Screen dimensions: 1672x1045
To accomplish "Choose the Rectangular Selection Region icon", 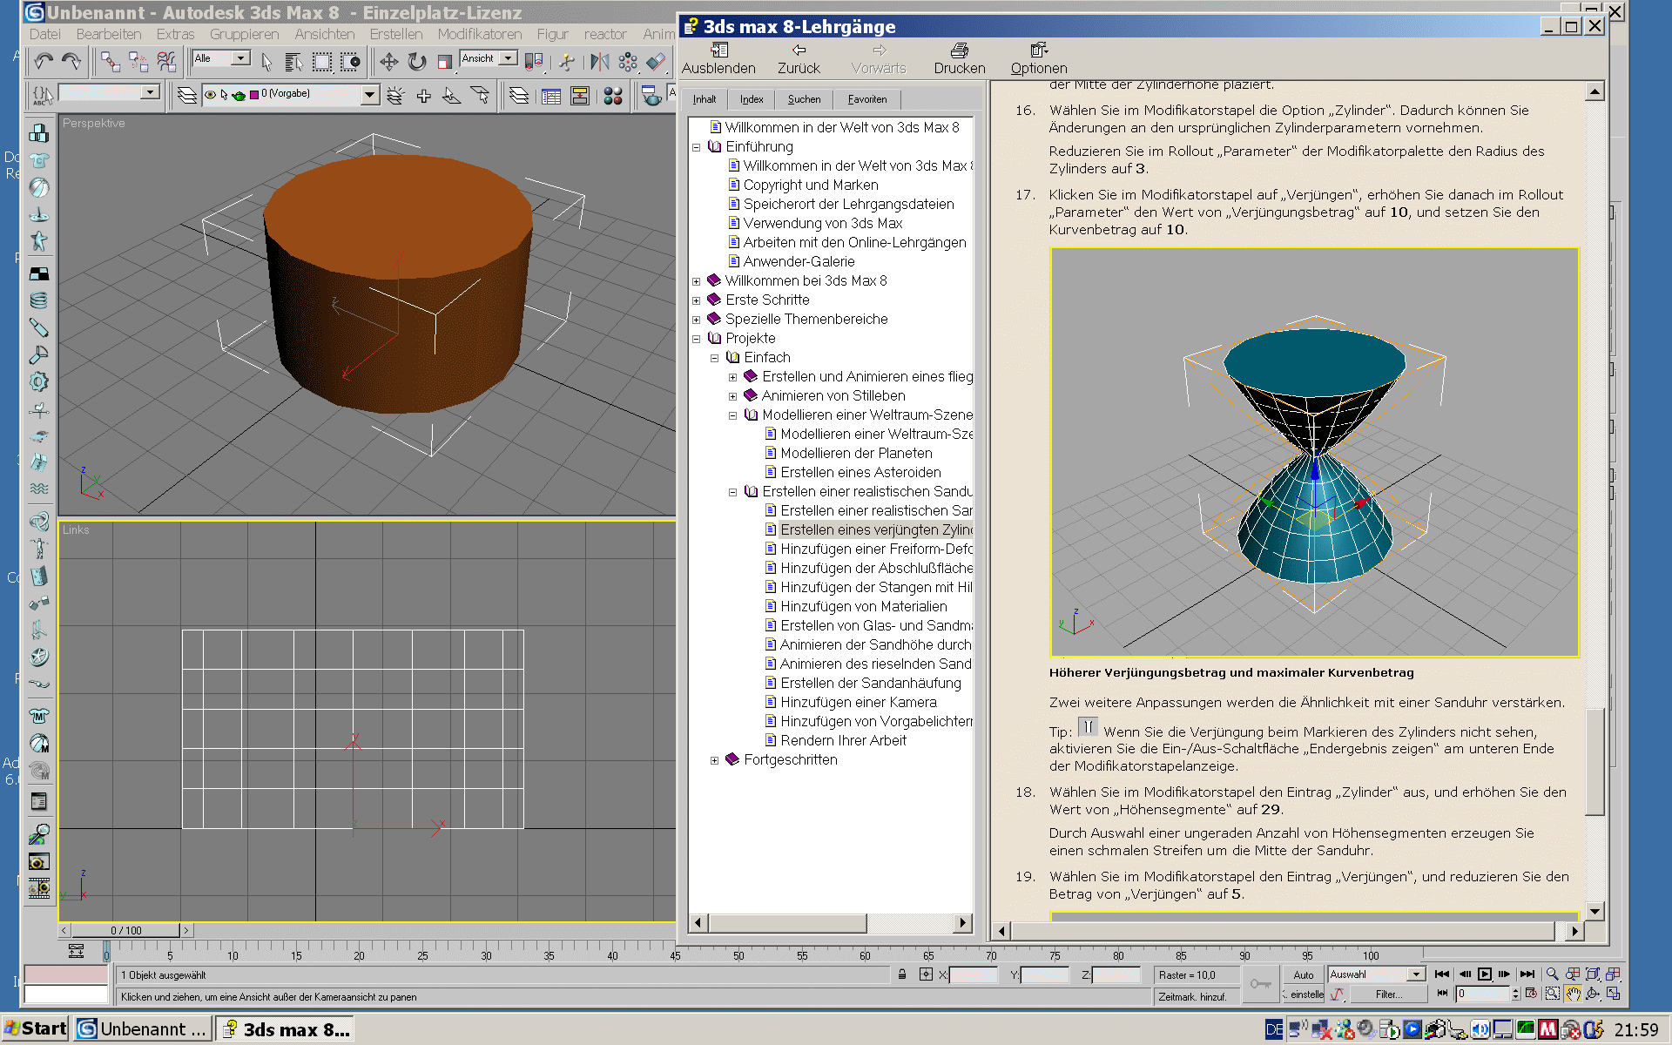I will (x=322, y=62).
